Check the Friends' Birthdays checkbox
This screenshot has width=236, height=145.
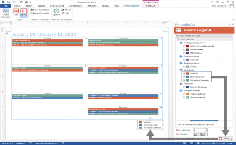tap(184, 87)
